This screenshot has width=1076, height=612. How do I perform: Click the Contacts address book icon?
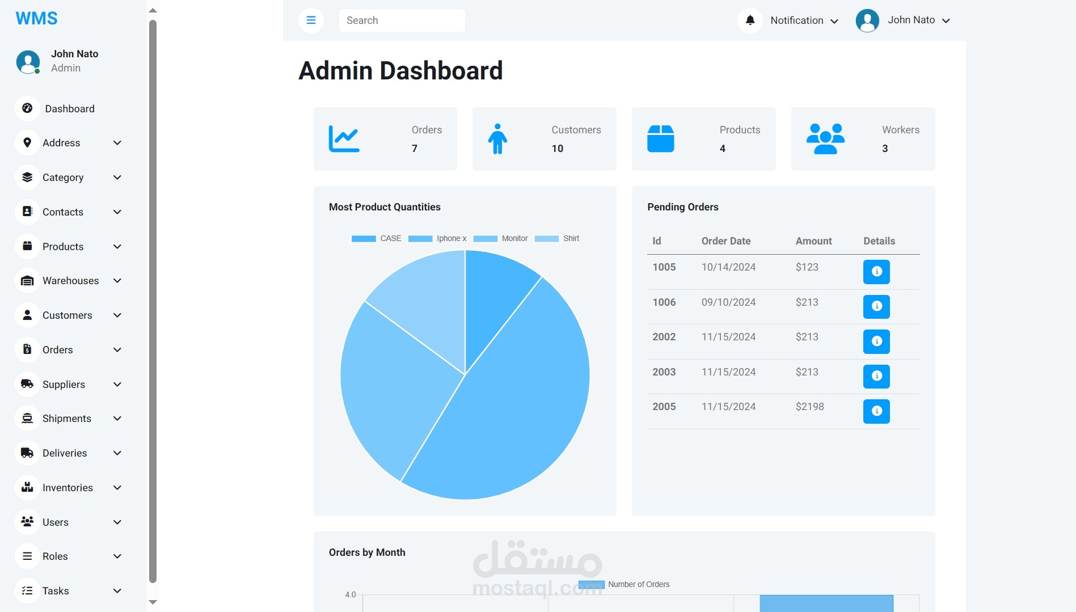[x=27, y=212]
